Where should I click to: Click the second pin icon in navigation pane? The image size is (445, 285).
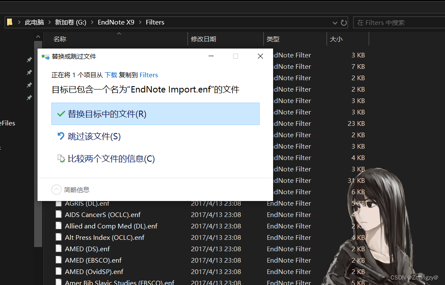point(29,73)
